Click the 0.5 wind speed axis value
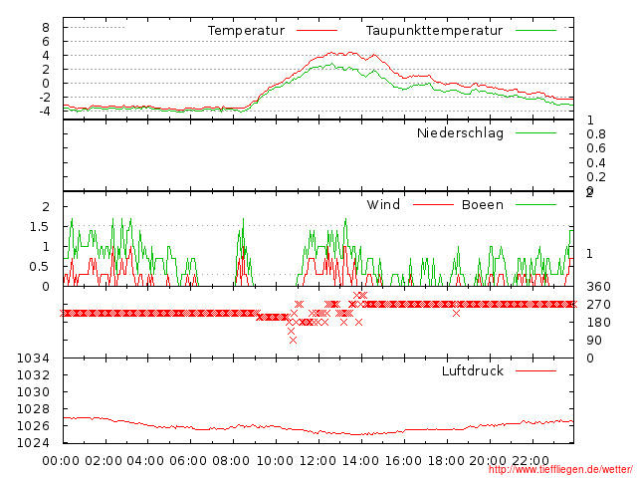 [x=39, y=267]
